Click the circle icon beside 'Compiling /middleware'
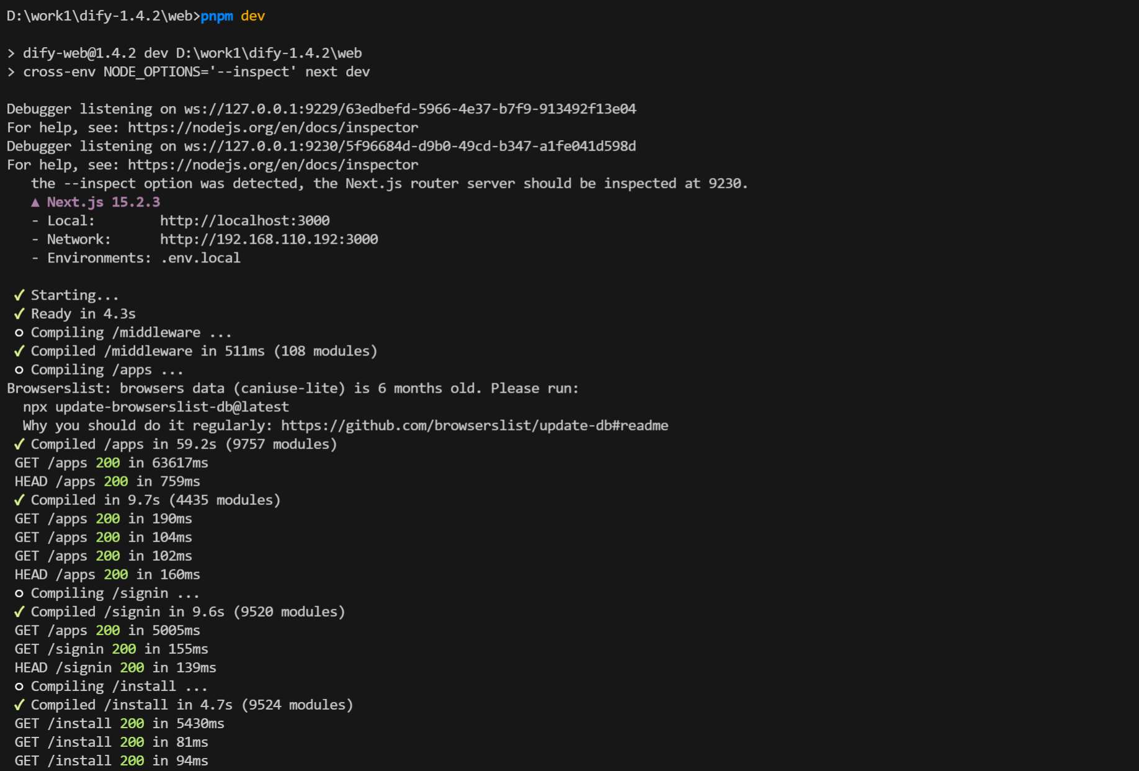Screen dimensions: 1139x771 [x=19, y=333]
